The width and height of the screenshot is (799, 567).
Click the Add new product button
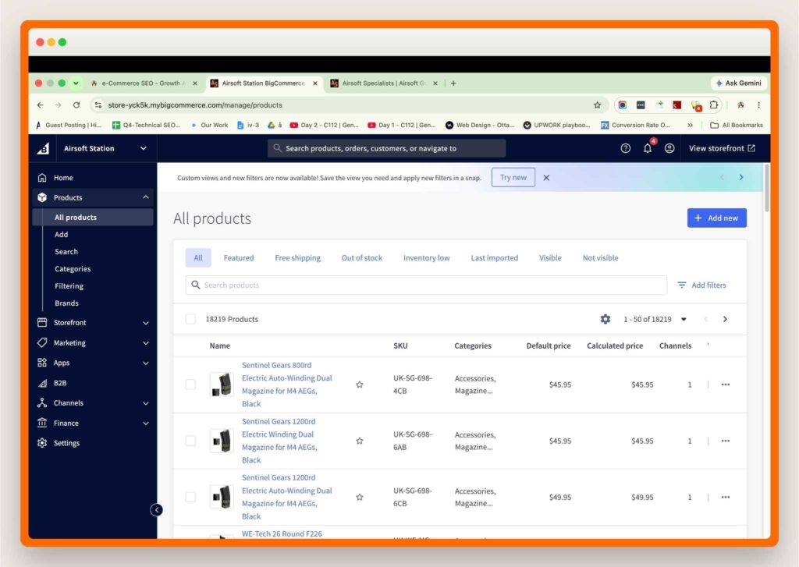click(x=716, y=218)
